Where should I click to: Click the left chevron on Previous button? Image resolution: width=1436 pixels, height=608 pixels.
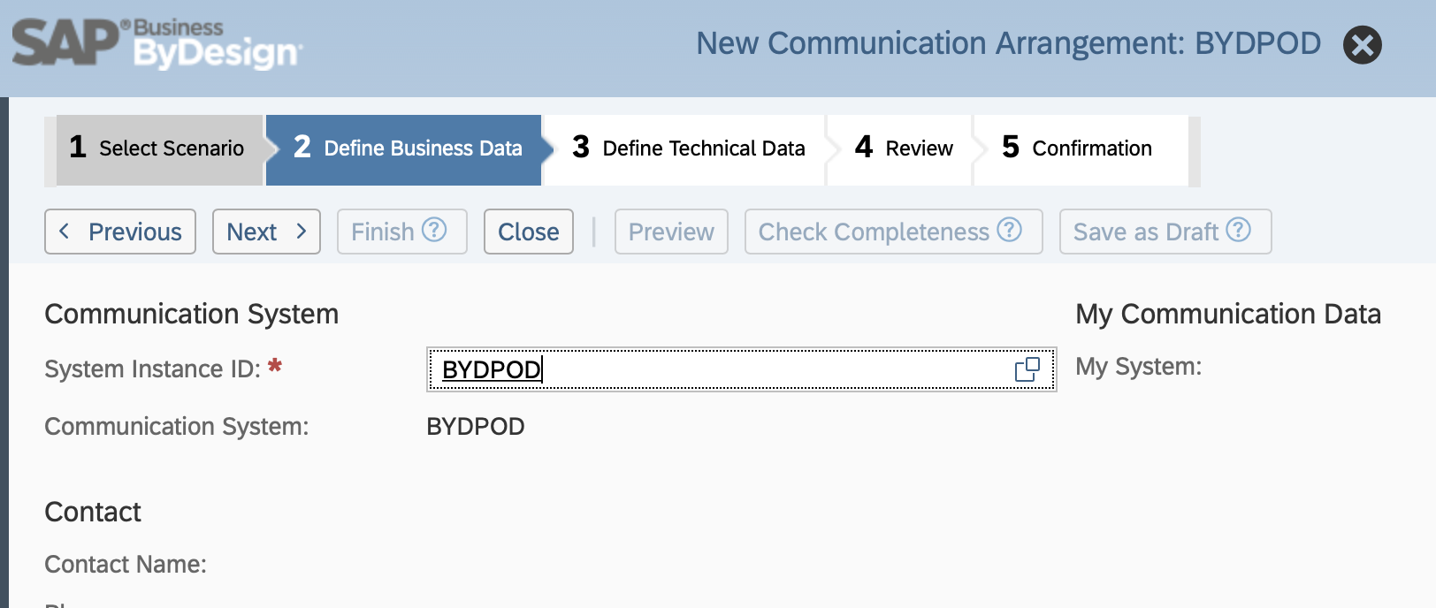coord(64,232)
